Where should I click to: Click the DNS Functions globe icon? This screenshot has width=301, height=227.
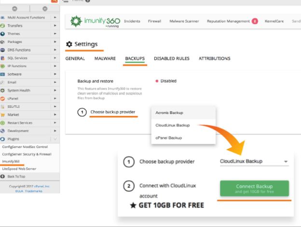(3, 50)
